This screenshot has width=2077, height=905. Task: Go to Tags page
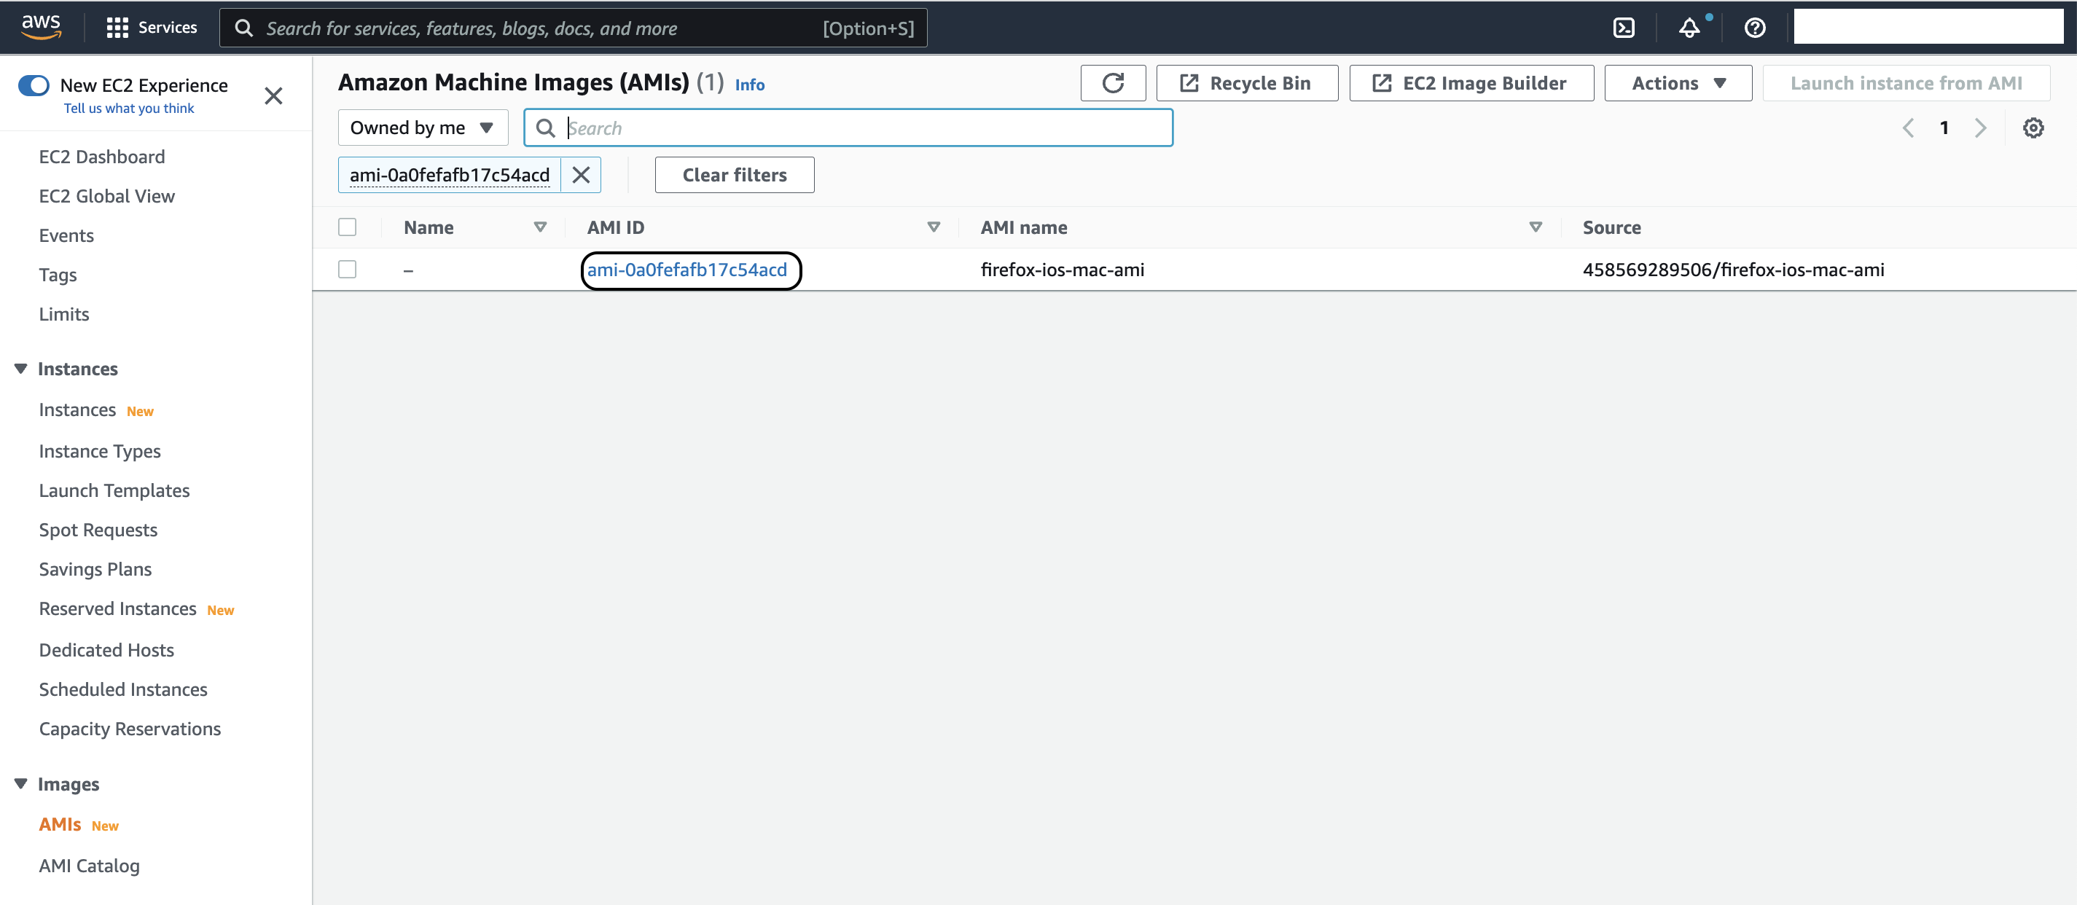(x=58, y=275)
